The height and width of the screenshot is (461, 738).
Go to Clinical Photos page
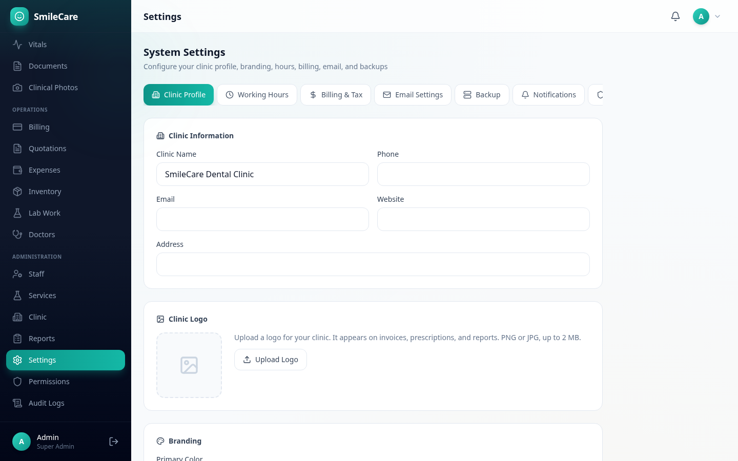(x=66, y=88)
